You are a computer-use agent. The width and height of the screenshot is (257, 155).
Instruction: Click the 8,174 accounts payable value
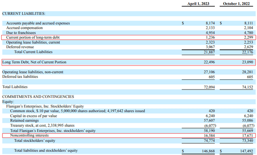pos(210,23)
